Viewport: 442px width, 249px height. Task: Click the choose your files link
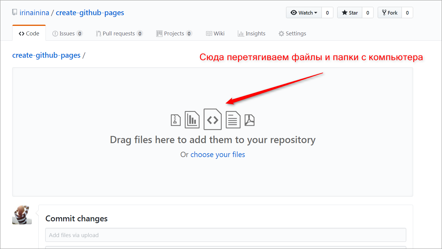(x=218, y=155)
